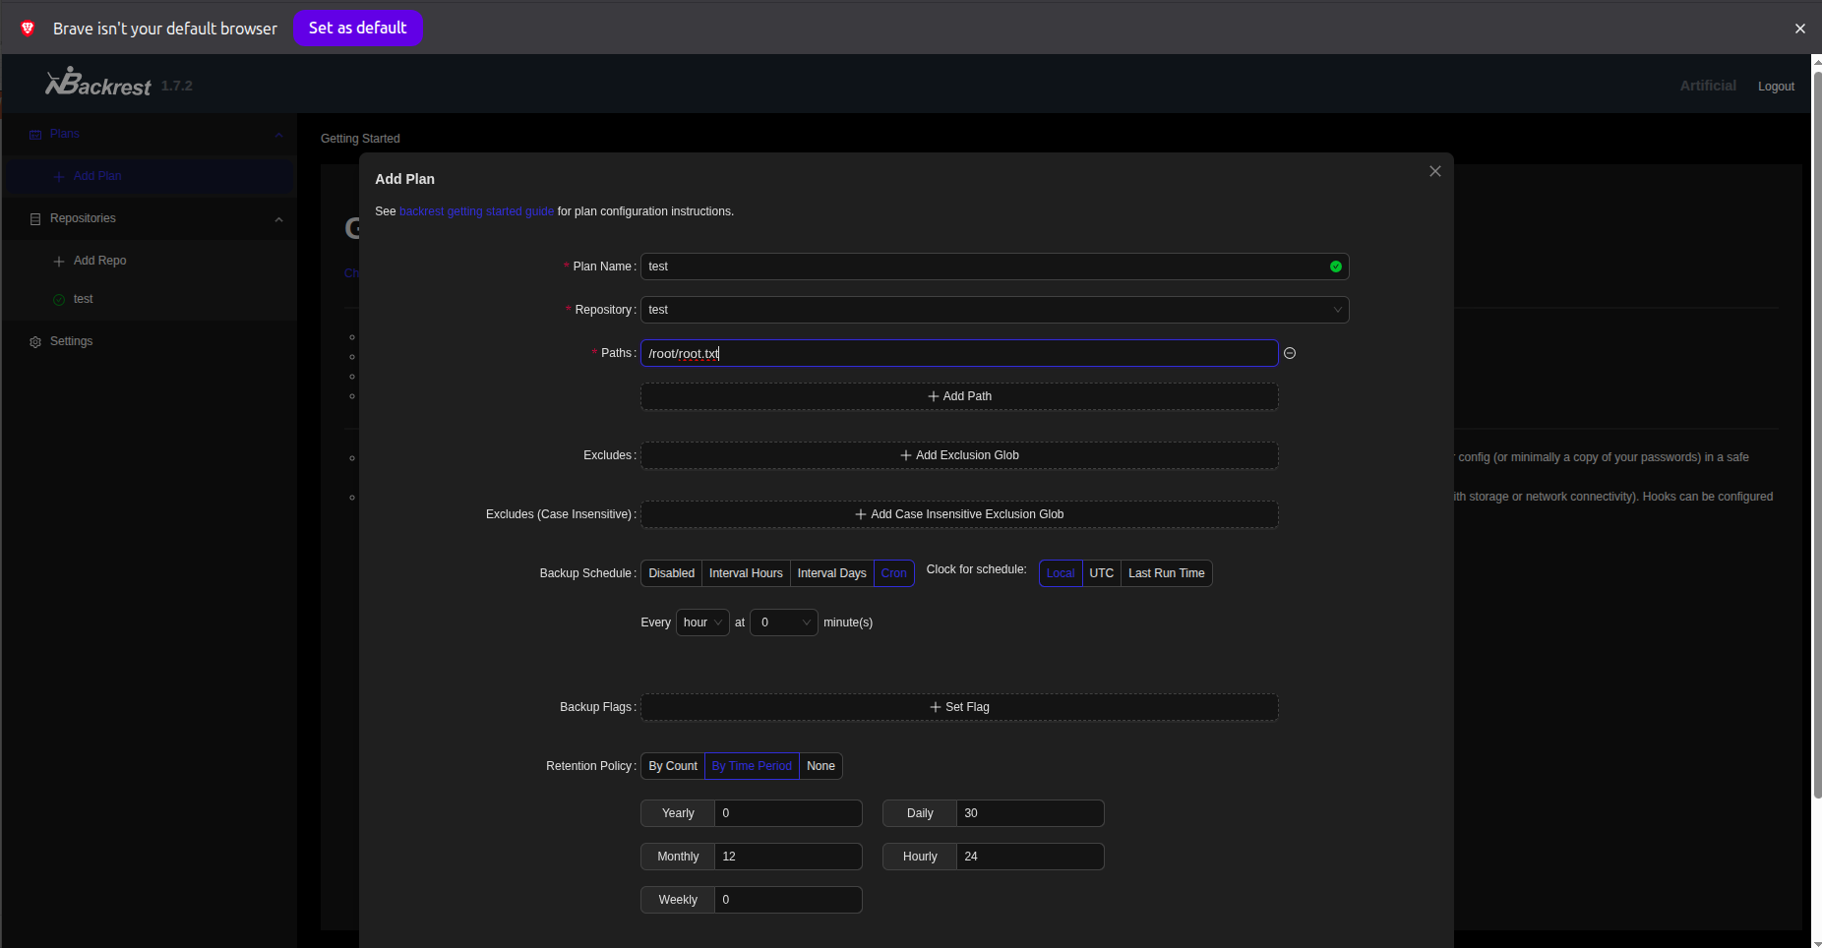Click the Monthly retention value field
This screenshot has width=1822, height=948.
click(788, 857)
